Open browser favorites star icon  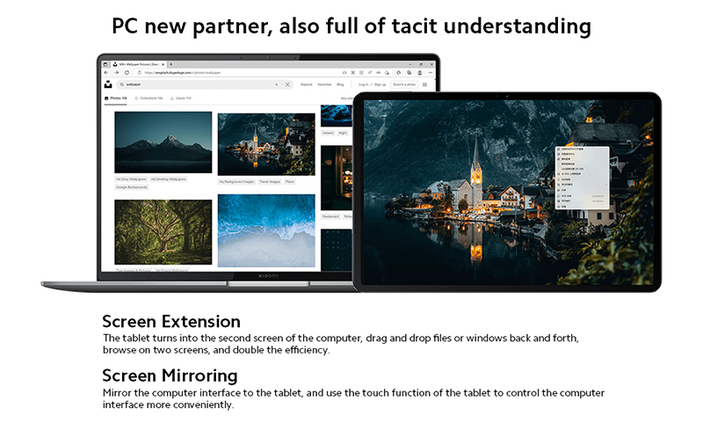(x=399, y=73)
